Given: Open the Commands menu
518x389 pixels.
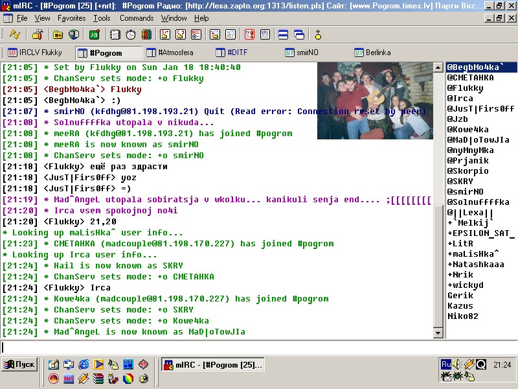Looking at the screenshot, I should pyautogui.click(x=137, y=18).
